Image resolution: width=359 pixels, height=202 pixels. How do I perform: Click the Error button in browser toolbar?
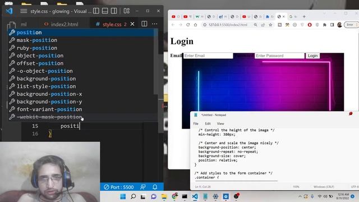pos(352,25)
